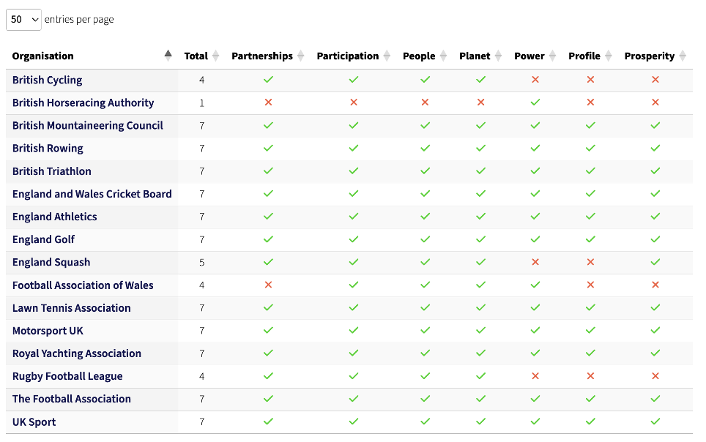Click the Organisation column header text
Viewport: 706px width, 442px height.
click(x=43, y=56)
